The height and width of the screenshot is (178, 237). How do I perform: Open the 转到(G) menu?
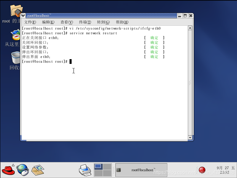103,22
